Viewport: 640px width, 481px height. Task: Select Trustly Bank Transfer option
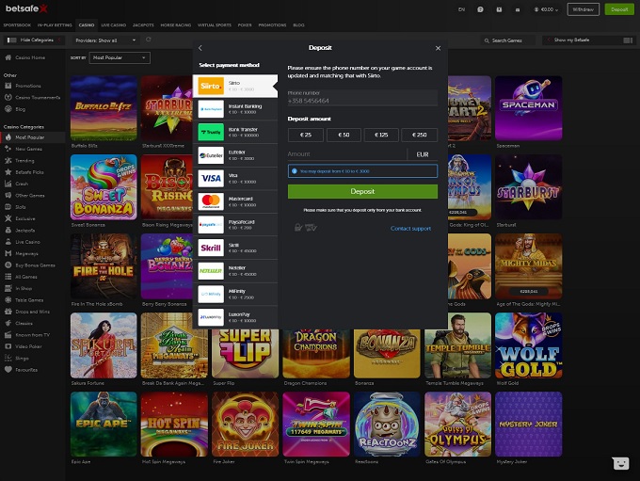click(x=211, y=132)
